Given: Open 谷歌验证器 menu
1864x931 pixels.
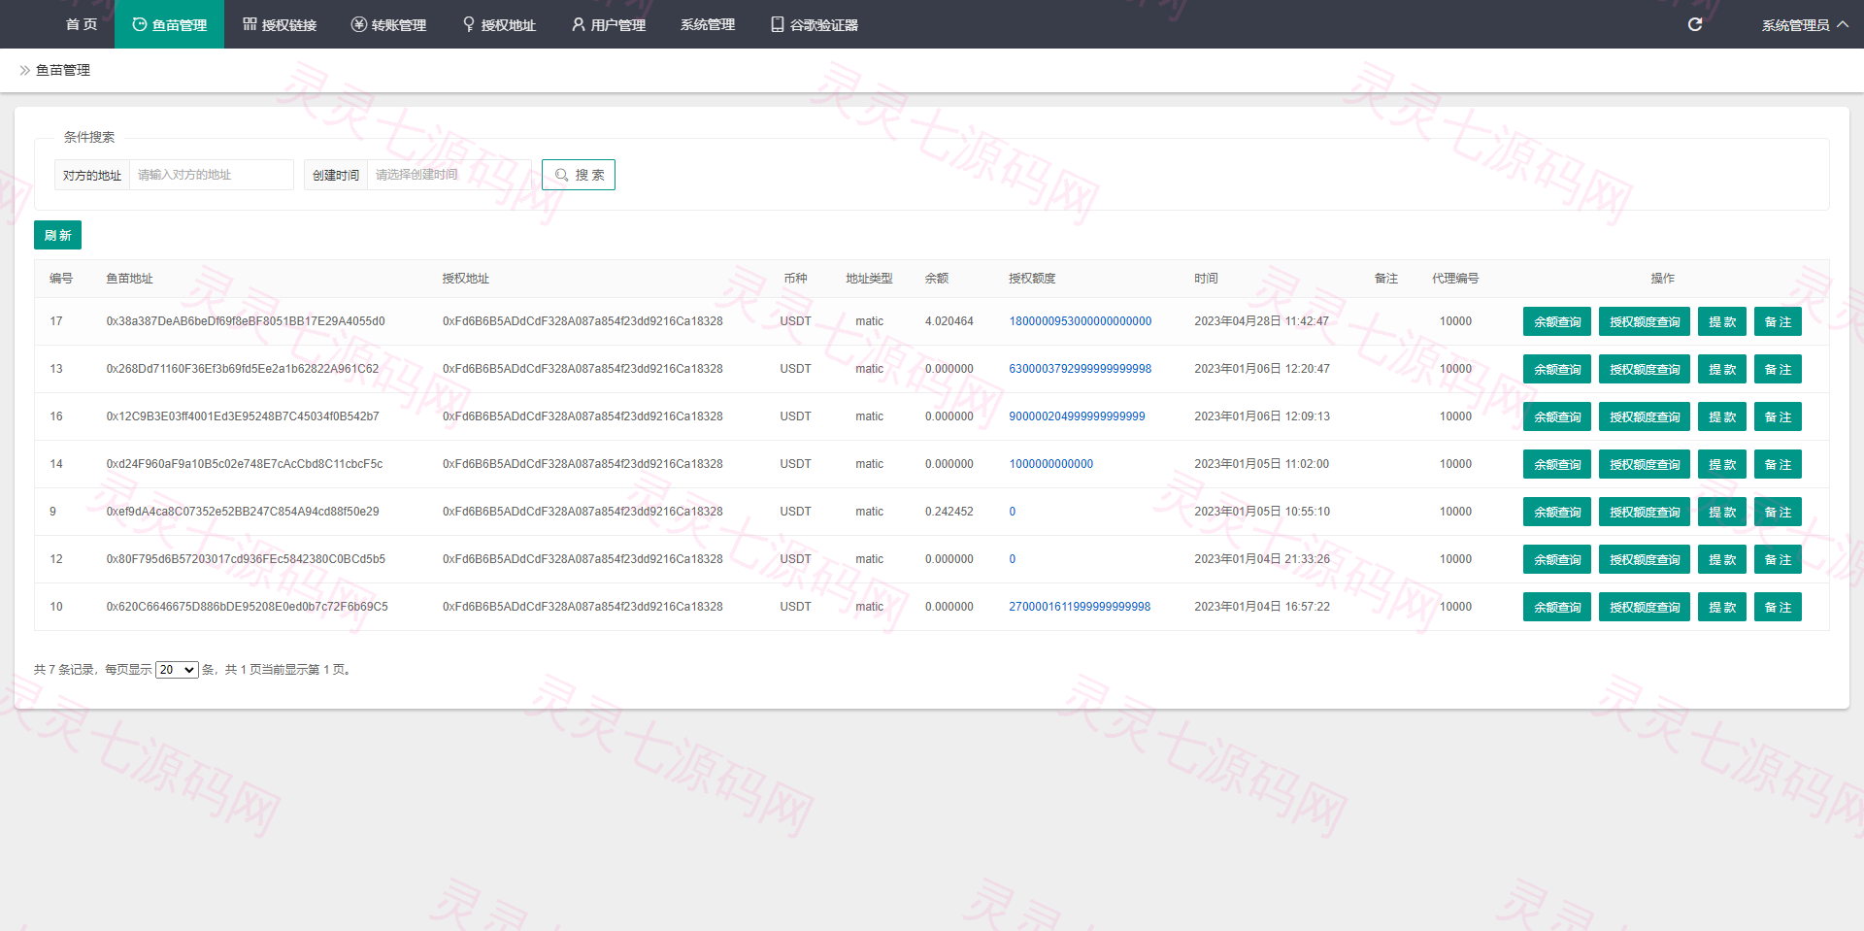Looking at the screenshot, I should [x=815, y=24].
